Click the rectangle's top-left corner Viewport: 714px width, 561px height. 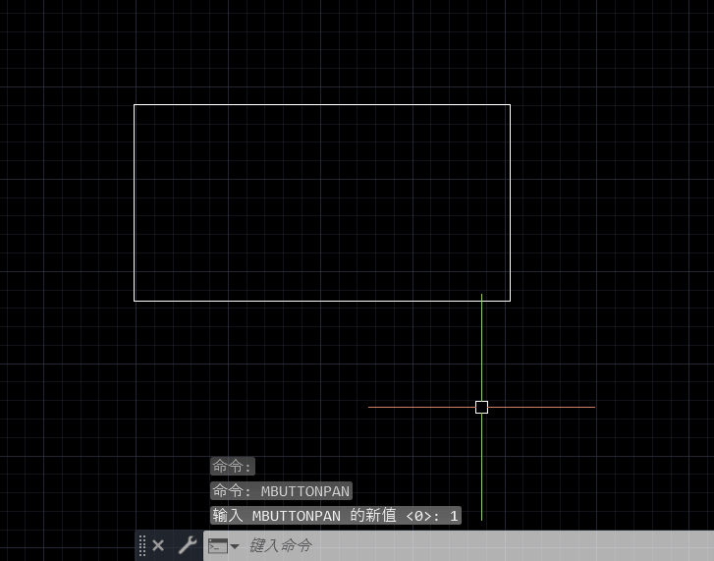coord(135,104)
